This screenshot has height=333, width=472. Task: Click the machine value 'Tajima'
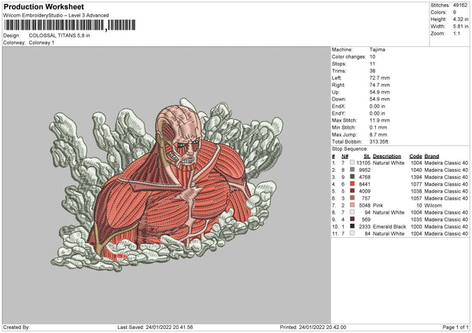[x=377, y=49]
